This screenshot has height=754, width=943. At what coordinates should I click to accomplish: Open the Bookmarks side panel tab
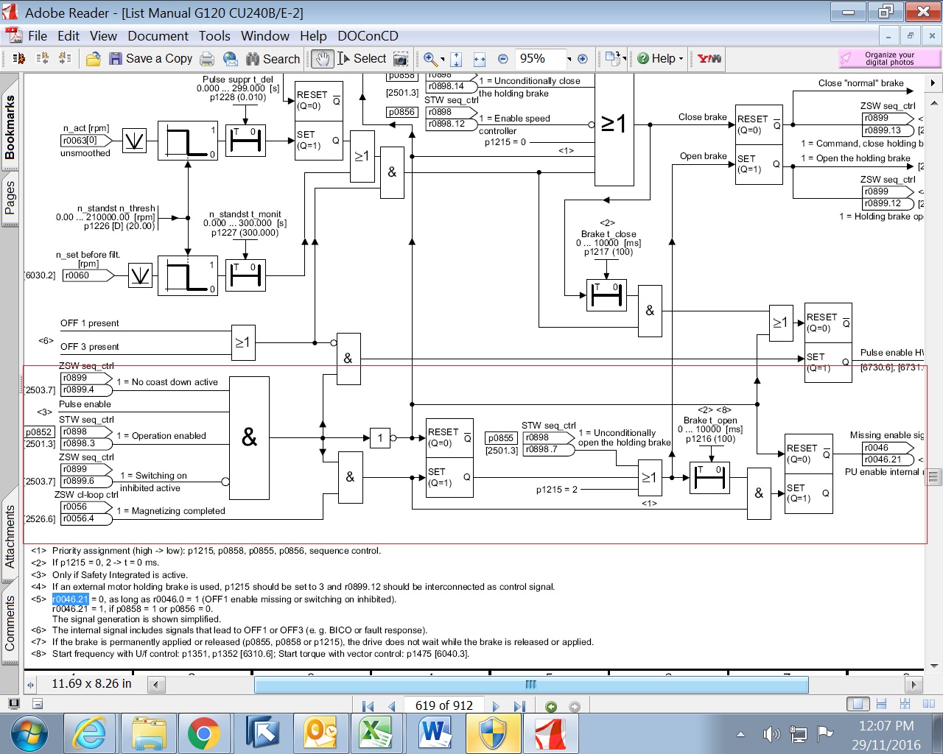[x=10, y=127]
